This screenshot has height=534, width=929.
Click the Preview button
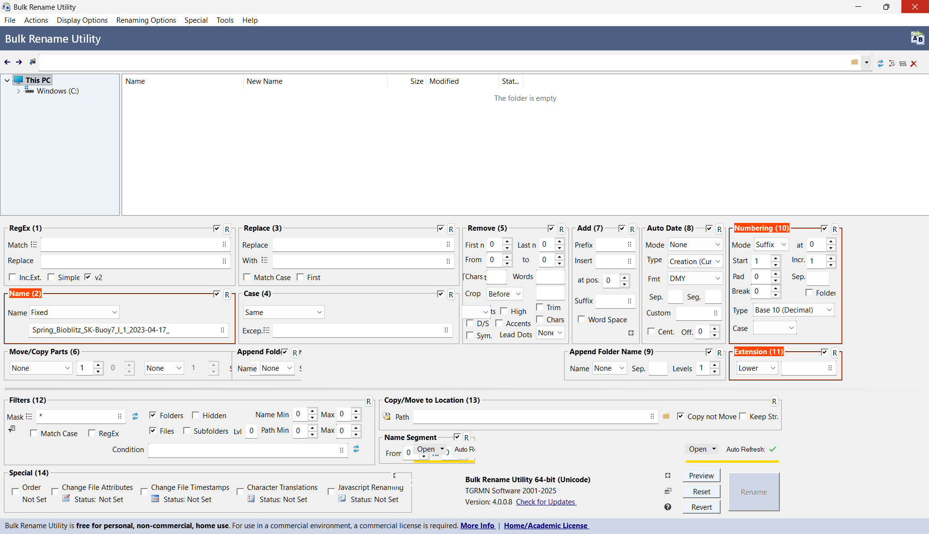point(701,475)
